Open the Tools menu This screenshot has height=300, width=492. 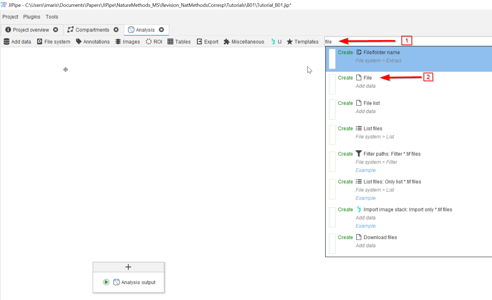pos(52,17)
